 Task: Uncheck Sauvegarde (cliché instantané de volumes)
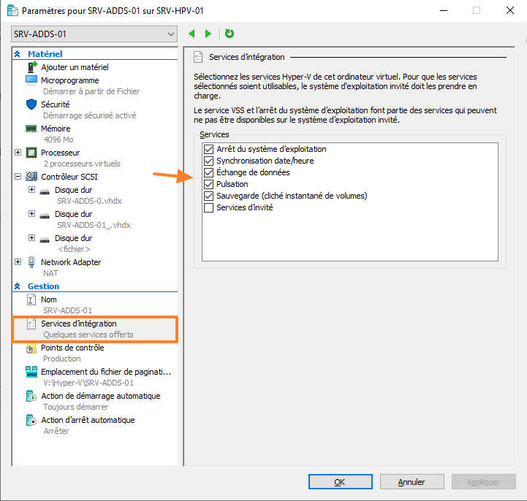coord(209,196)
